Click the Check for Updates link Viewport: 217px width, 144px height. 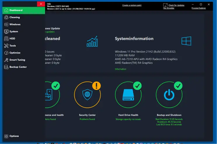(176, 5)
